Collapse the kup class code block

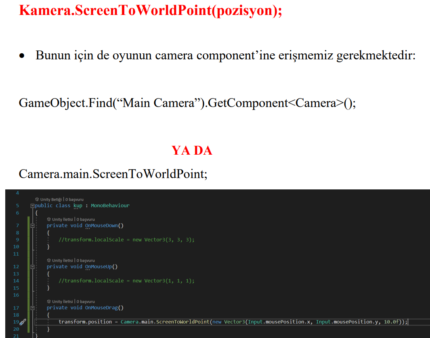(32, 206)
